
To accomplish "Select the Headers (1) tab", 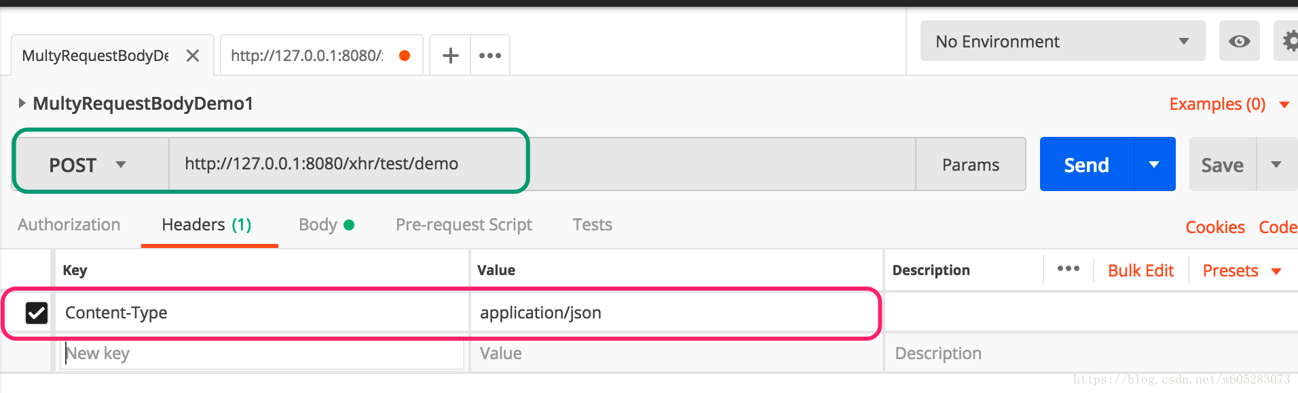I will coord(207,225).
